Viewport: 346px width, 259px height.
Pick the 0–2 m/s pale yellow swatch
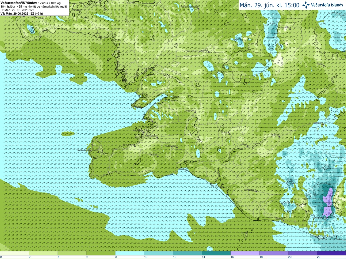tap(14, 253)
